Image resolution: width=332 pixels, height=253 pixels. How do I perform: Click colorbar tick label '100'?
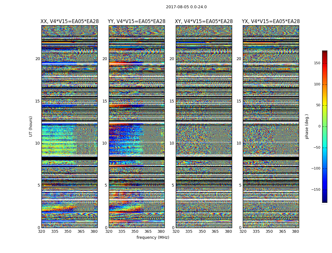tap(317, 84)
